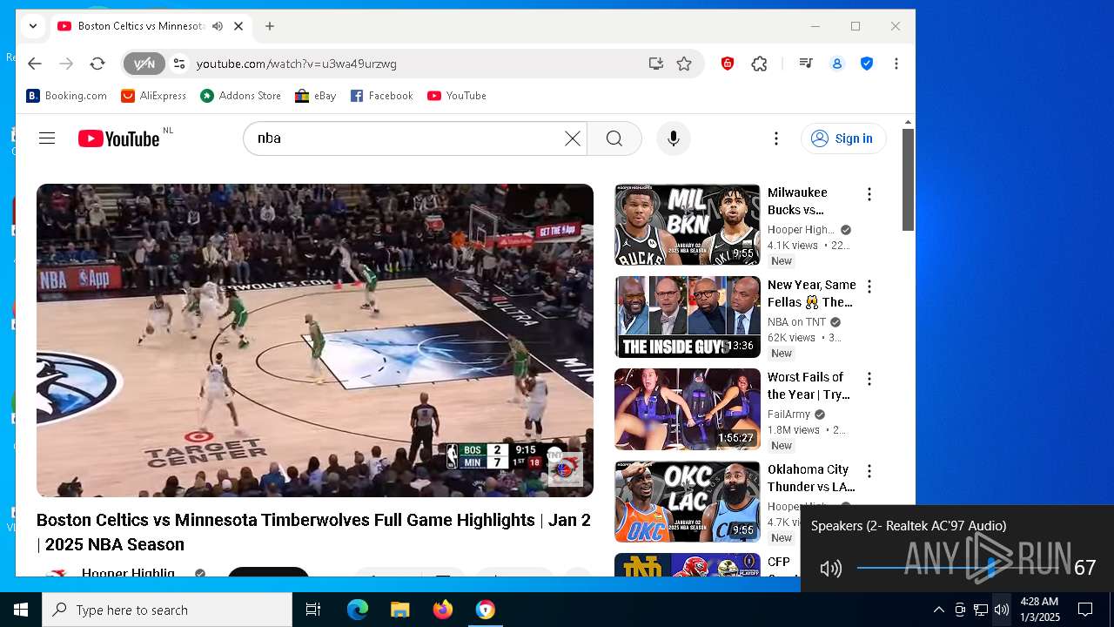Install the YouTube app via address bar icon
Viewport: 1114px width, 627px height.
pos(656,64)
